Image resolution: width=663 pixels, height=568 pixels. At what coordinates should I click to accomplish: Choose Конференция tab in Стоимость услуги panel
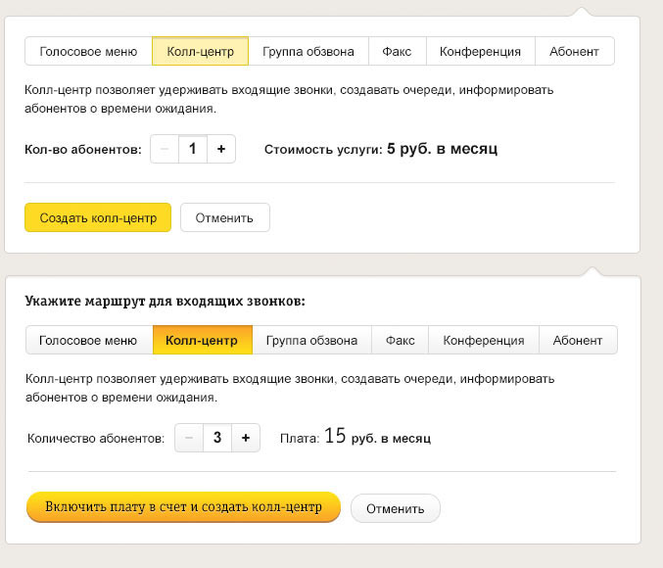[x=480, y=51]
